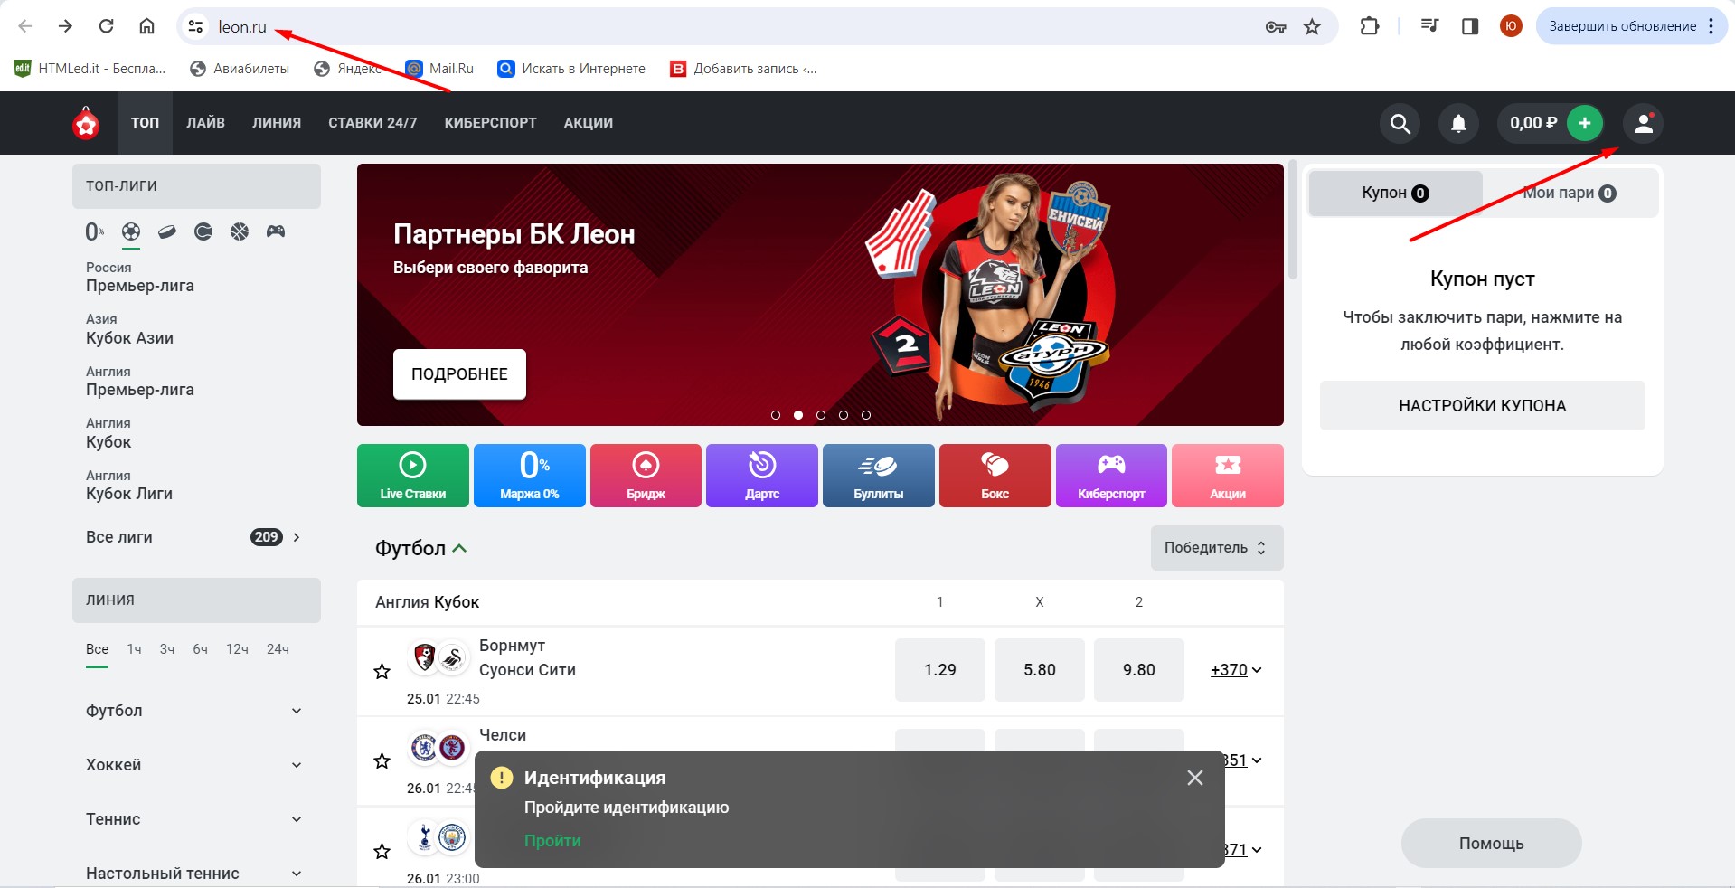Select the gamepad esports icon in Top Leagues
The height and width of the screenshot is (888, 1735).
point(276,231)
